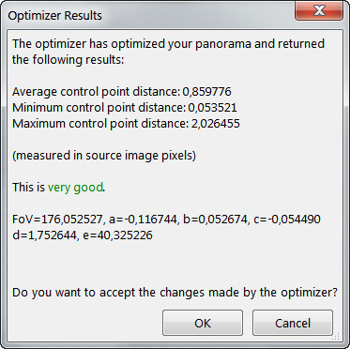The image size is (350, 349).
Task: Click the "measured in source image pixels" note
Action: 104,156
